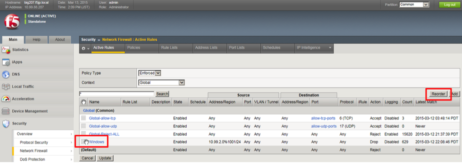Screen dimensions: 462x163
Task: Open the Global-allow-tcp rule link
Action: click(x=102, y=118)
